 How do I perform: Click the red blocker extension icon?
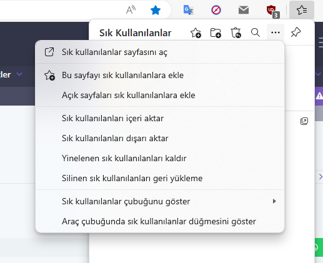[216, 10]
